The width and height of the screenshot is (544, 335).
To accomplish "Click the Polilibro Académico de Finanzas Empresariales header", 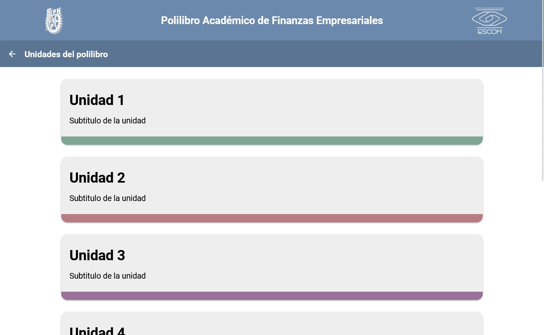I will click(x=272, y=20).
